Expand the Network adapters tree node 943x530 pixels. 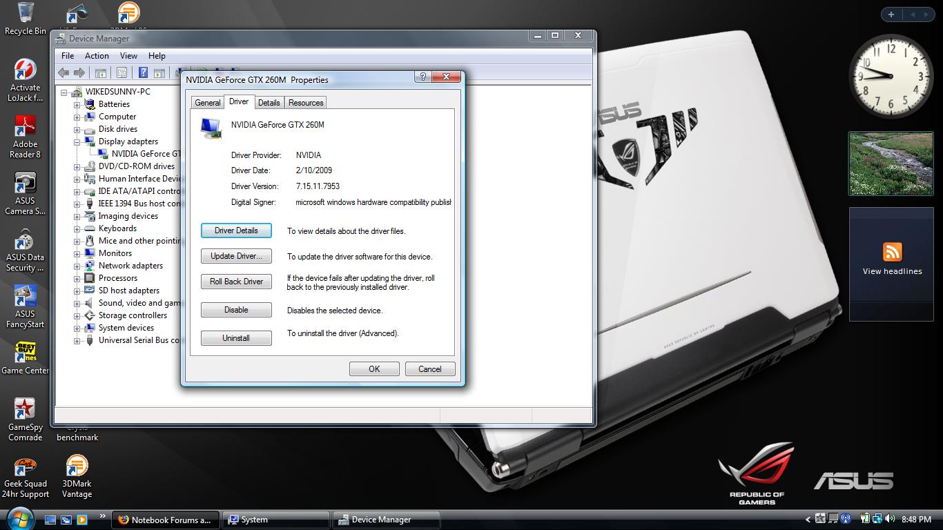coord(77,266)
